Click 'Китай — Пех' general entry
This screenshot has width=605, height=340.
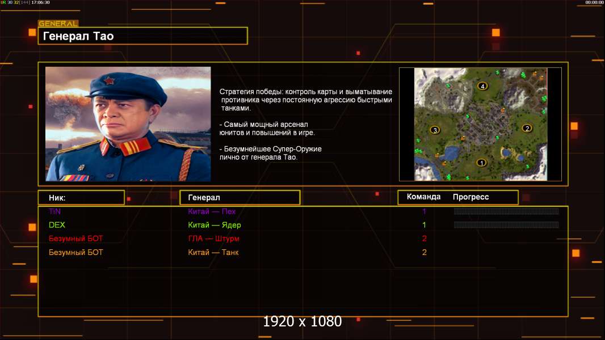tap(212, 211)
